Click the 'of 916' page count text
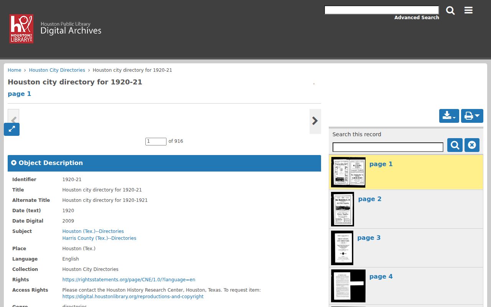The image size is (491, 307). coord(176,141)
